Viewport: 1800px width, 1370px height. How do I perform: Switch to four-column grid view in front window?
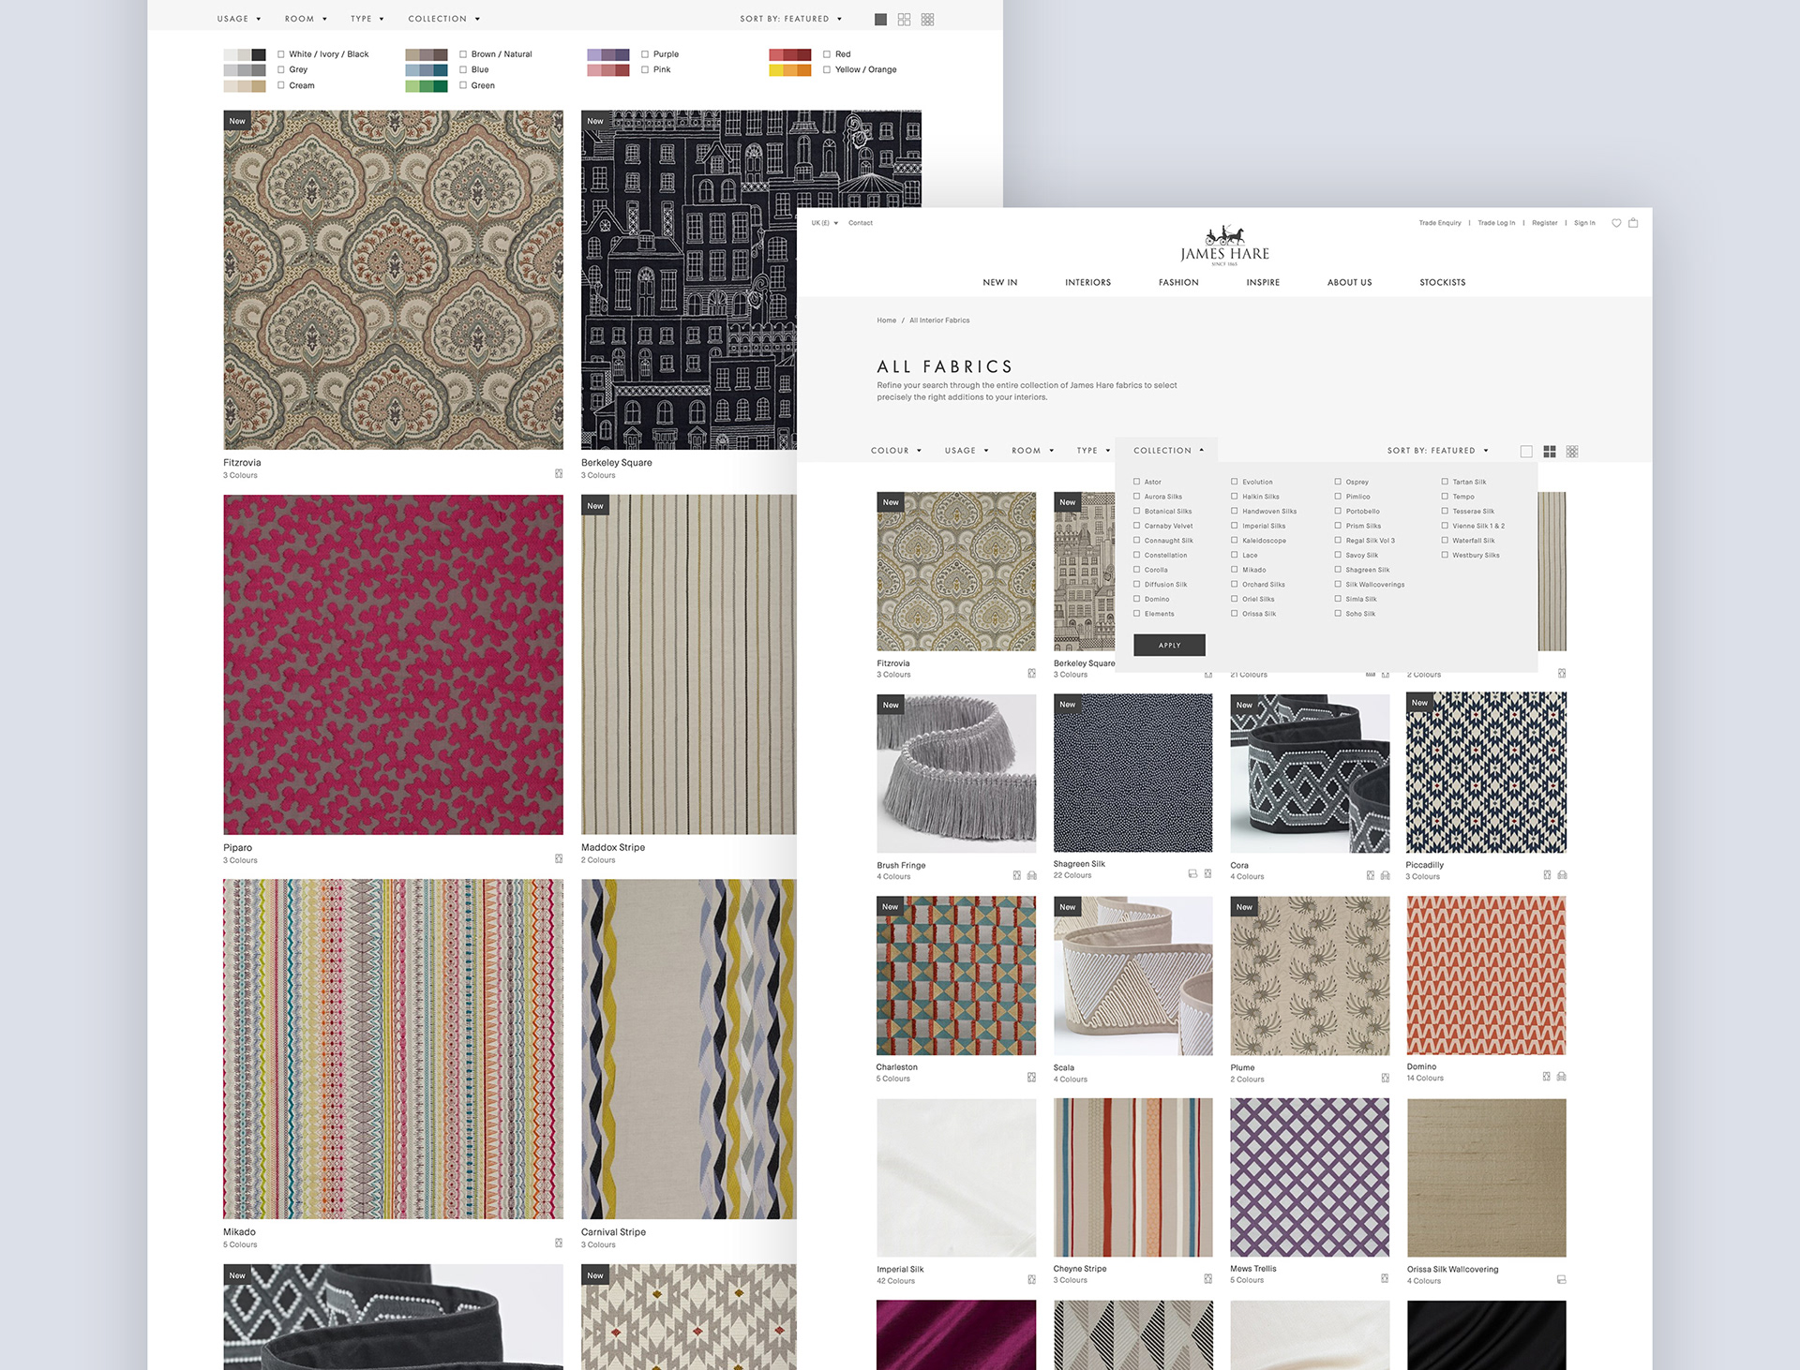pos(1550,451)
